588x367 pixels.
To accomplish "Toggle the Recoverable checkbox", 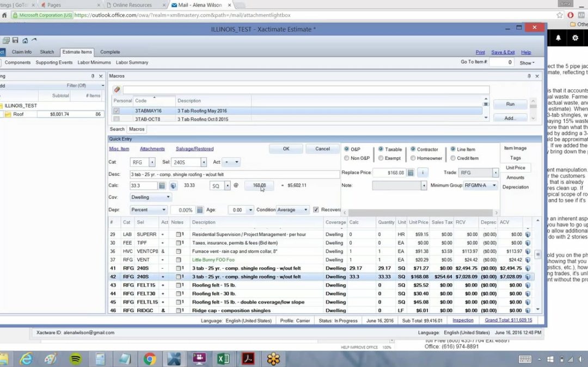I will 316,210.
